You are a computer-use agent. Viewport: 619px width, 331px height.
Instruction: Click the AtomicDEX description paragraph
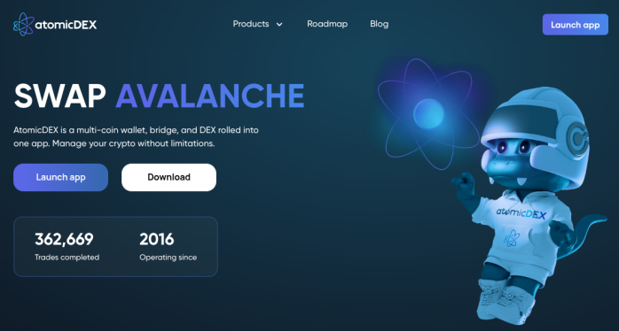pos(136,136)
